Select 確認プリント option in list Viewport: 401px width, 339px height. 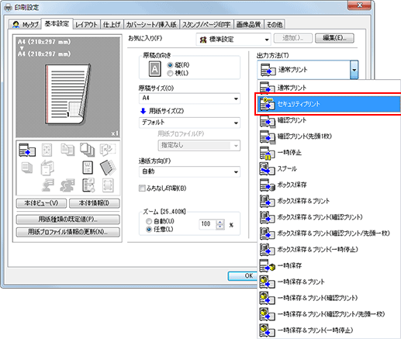pyautogui.click(x=328, y=120)
